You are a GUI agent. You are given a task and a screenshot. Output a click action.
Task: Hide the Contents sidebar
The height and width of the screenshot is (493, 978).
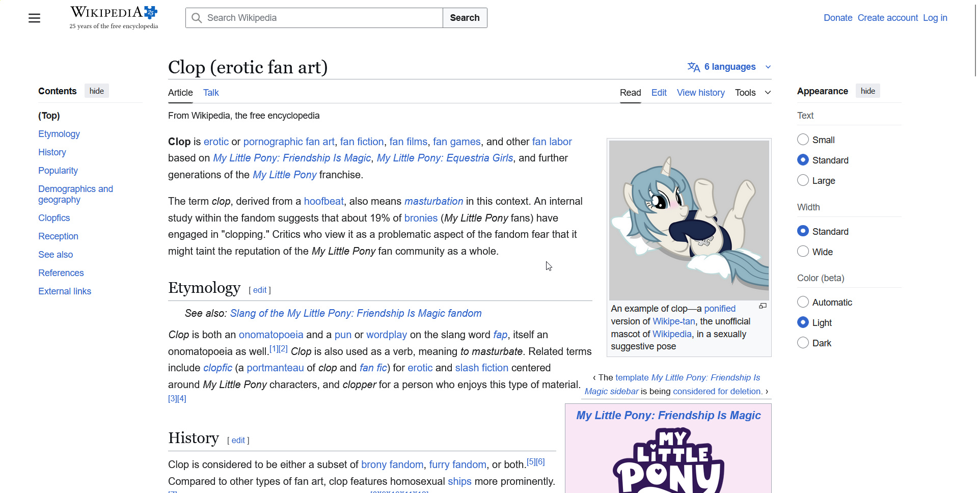pyautogui.click(x=97, y=91)
